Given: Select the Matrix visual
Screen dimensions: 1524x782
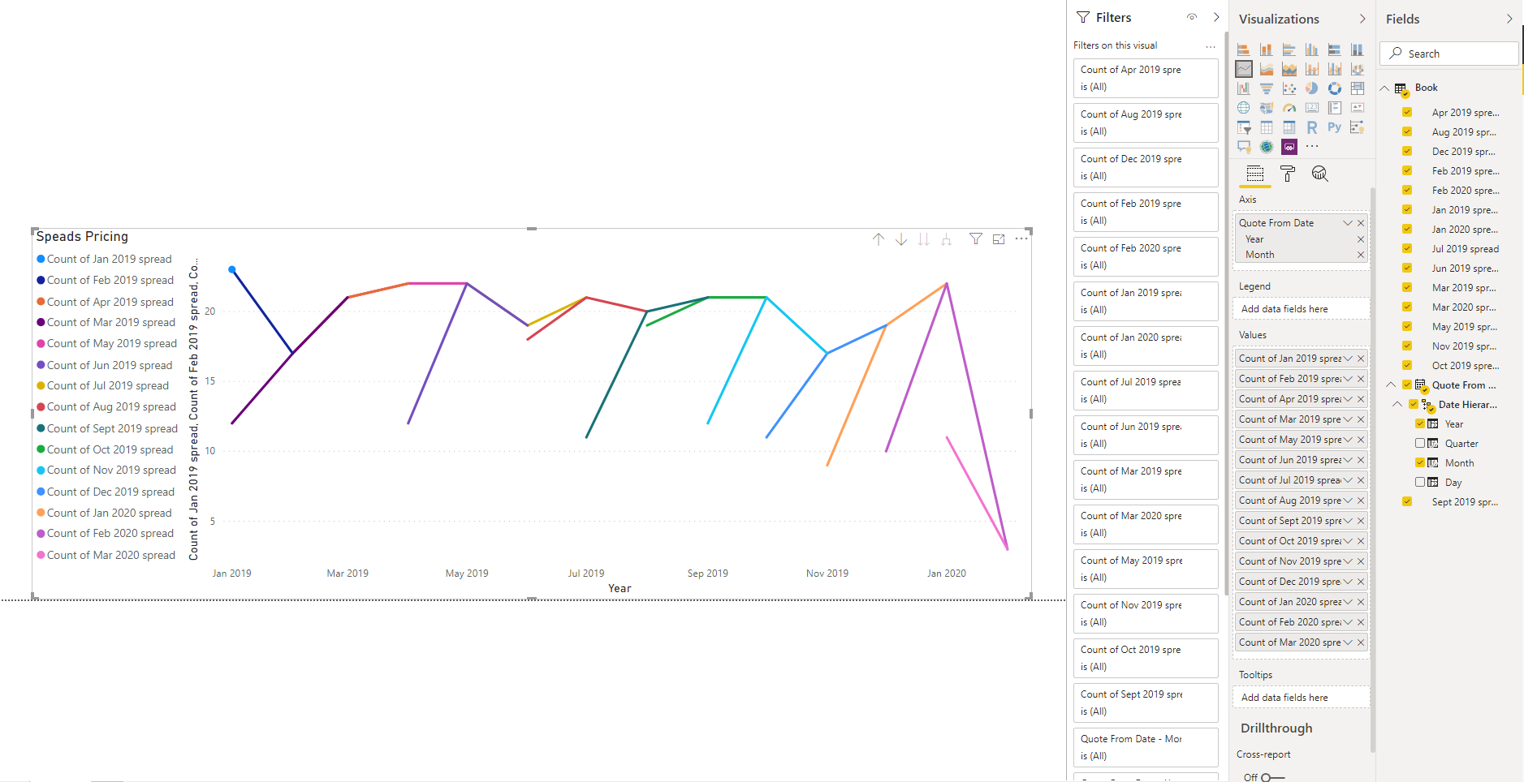Looking at the screenshot, I should [x=1289, y=127].
